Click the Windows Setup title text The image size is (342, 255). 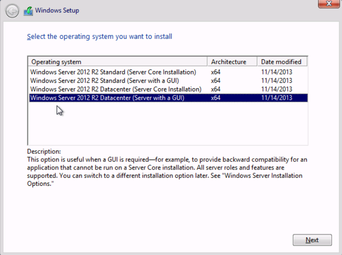coord(57,10)
